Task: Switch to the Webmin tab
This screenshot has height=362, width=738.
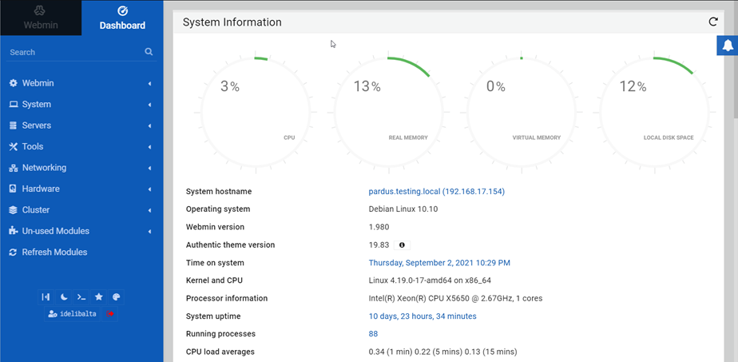Action: coord(40,18)
